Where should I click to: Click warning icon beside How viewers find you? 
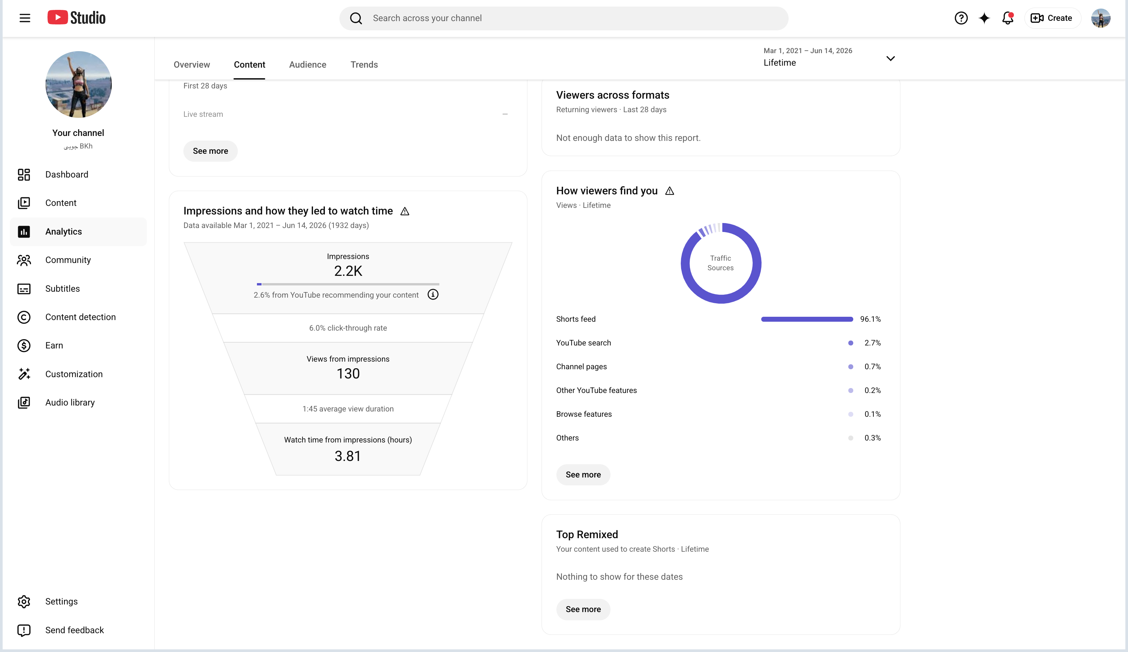coord(670,191)
